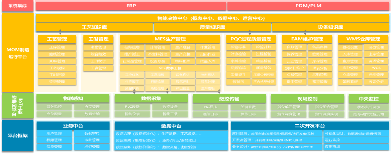Open the 设备知识库 section
391x154 pixels.
point(331,27)
